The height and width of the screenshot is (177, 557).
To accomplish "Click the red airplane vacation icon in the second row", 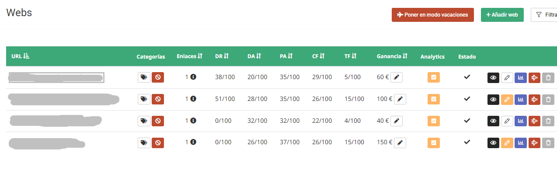I will coord(534,99).
